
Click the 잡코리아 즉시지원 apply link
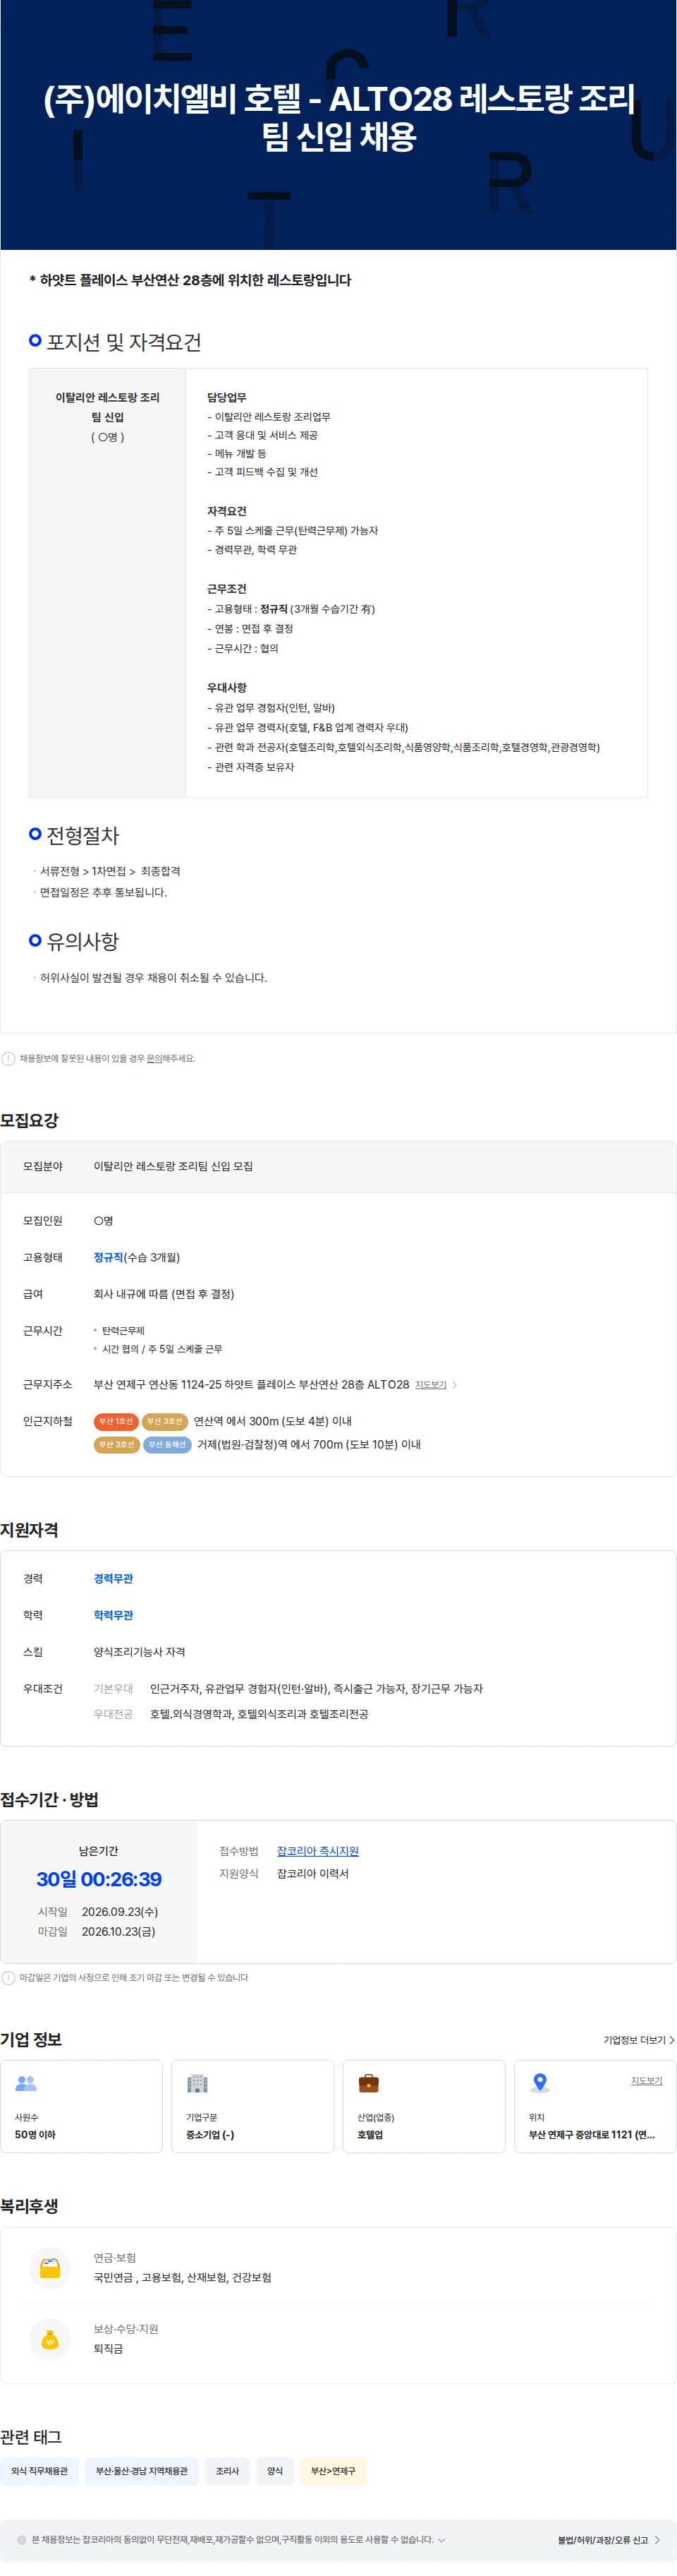pyautogui.click(x=317, y=1851)
